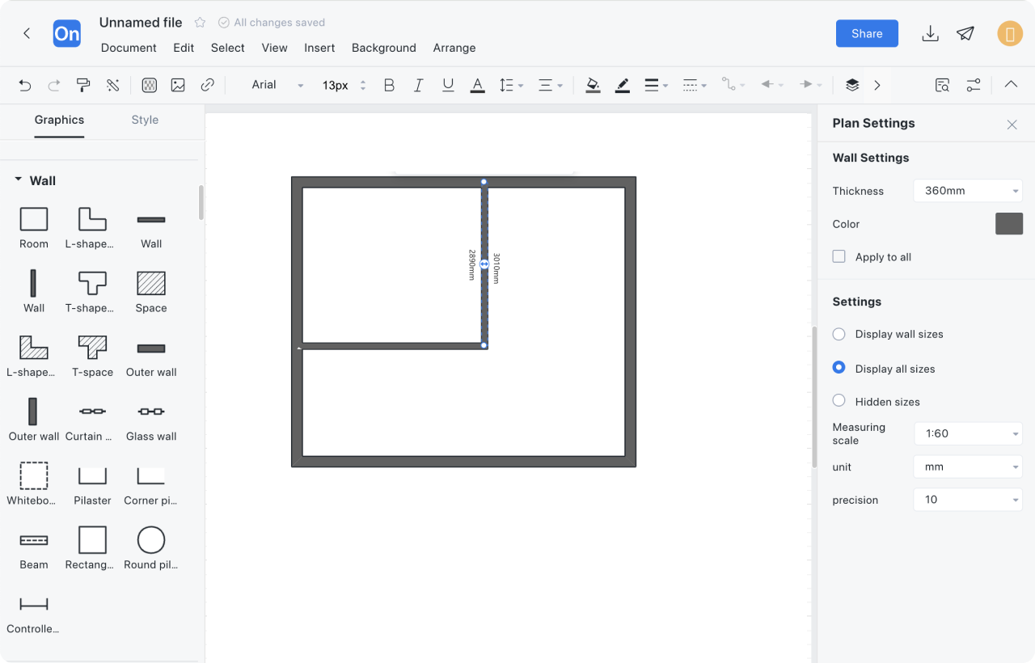The image size is (1035, 663).
Task: Switch to the Style tab
Action: pyautogui.click(x=145, y=120)
